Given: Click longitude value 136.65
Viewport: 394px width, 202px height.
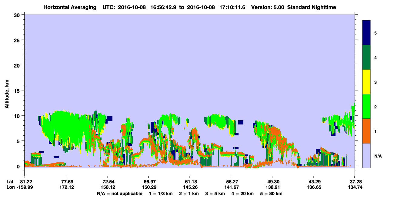Looking at the screenshot, I should click(313, 187).
